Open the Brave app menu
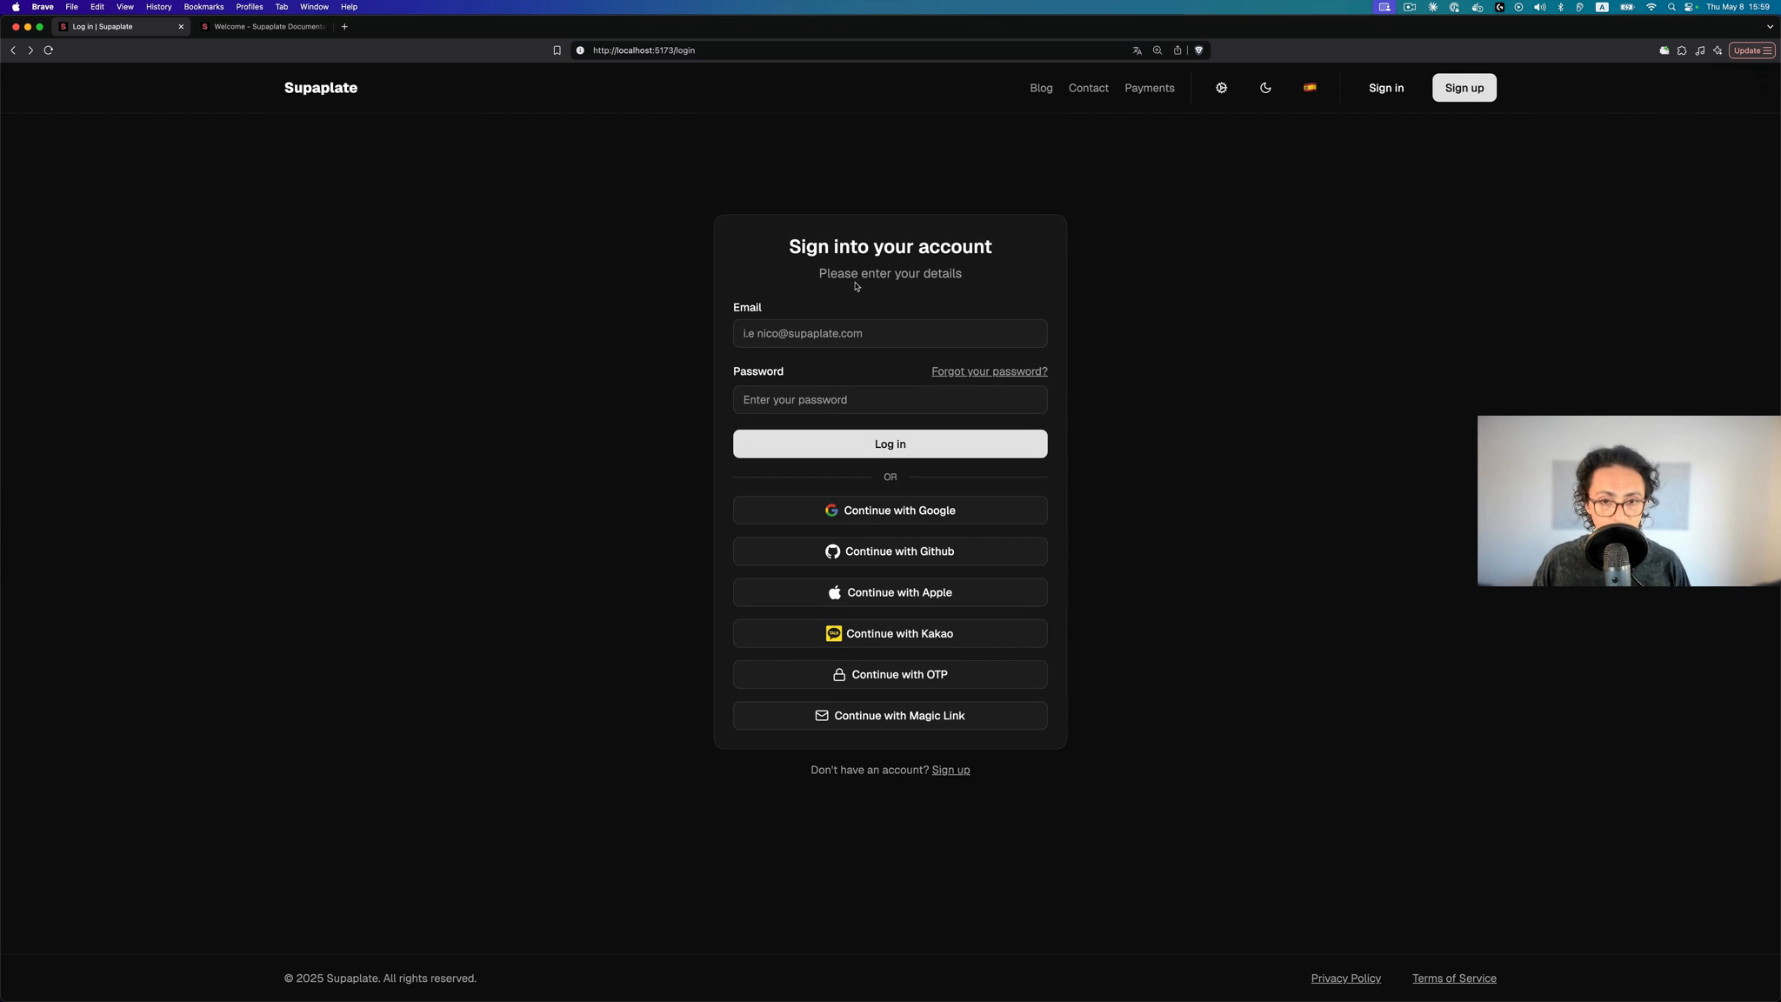The height and width of the screenshot is (1002, 1781). click(43, 7)
